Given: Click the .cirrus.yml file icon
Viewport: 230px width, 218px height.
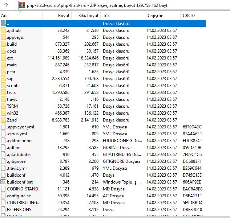Looking at the screenshot, I should (3, 134).
